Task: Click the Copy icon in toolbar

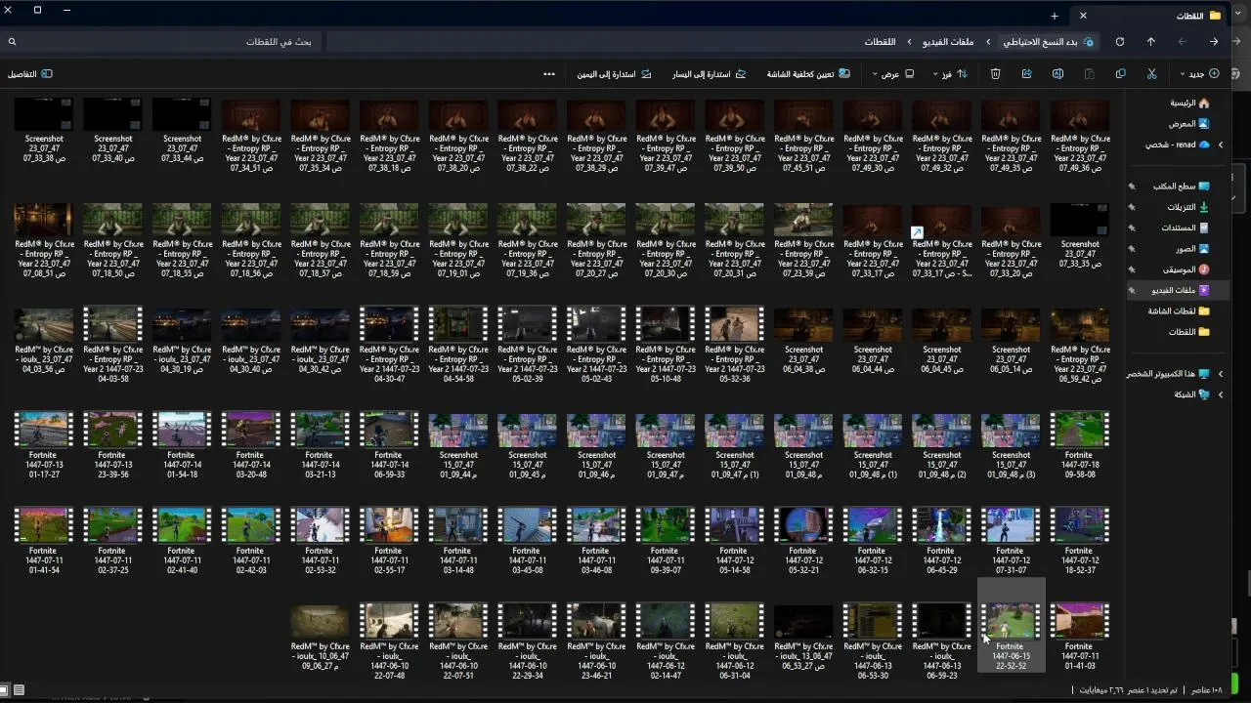Action: (1121, 74)
